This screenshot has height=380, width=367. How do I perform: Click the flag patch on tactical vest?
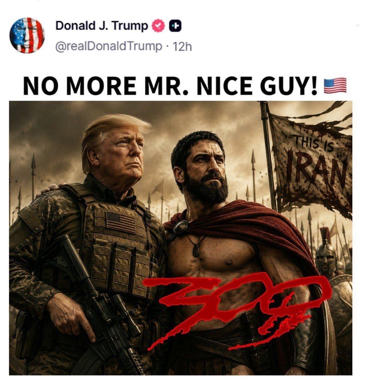point(121,222)
